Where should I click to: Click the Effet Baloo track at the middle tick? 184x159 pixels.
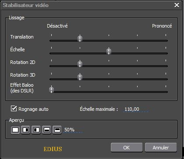pos(109,92)
